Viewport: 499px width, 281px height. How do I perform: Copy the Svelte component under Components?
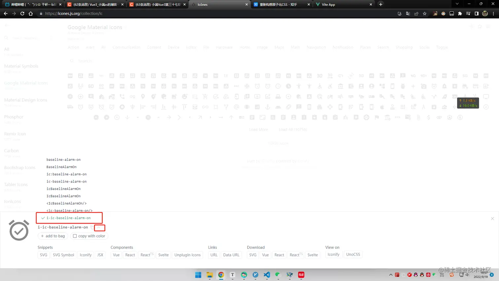pyautogui.click(x=163, y=255)
